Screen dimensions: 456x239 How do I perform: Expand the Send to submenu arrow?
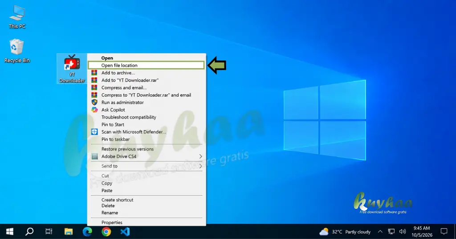click(200, 166)
